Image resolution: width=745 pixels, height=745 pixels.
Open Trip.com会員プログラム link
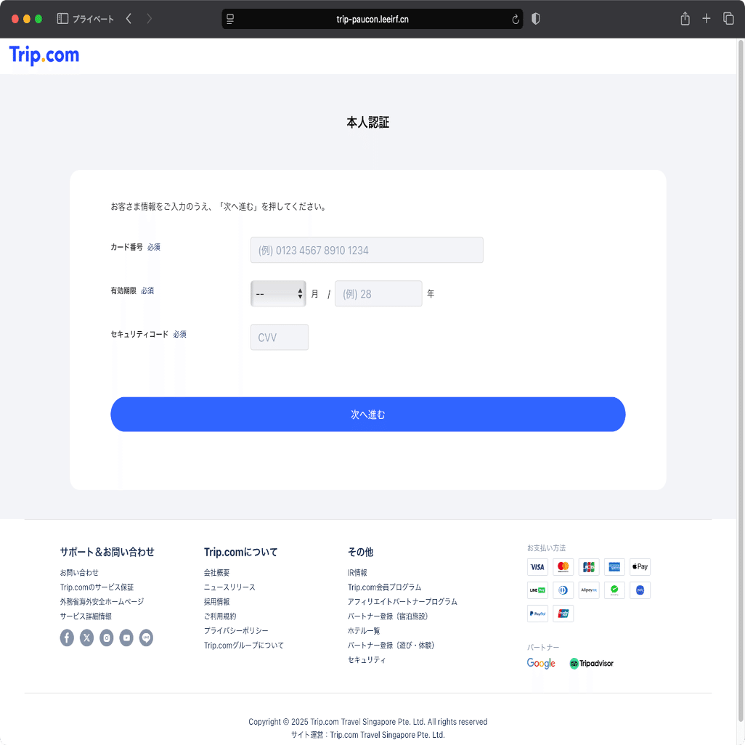tap(384, 587)
